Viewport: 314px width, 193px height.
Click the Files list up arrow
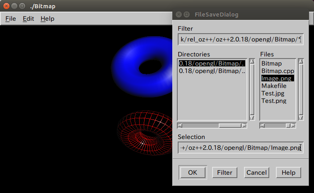(x=301, y=61)
